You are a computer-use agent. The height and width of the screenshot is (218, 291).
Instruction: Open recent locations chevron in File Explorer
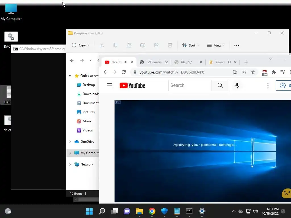(x=90, y=60)
